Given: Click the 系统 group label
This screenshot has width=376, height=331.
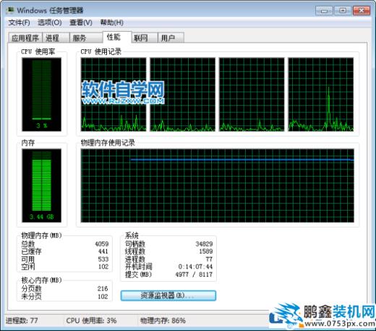Looking at the screenshot, I should (132, 235).
